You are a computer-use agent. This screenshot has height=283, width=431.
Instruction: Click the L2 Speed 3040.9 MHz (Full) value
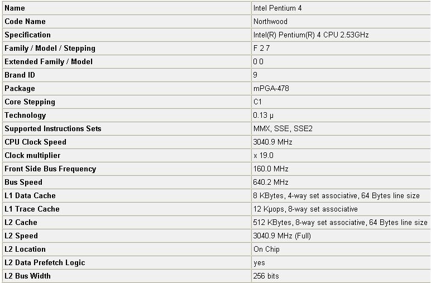pyautogui.click(x=282, y=236)
